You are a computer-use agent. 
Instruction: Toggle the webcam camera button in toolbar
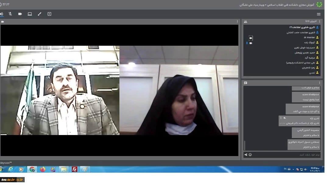pos(20,14)
